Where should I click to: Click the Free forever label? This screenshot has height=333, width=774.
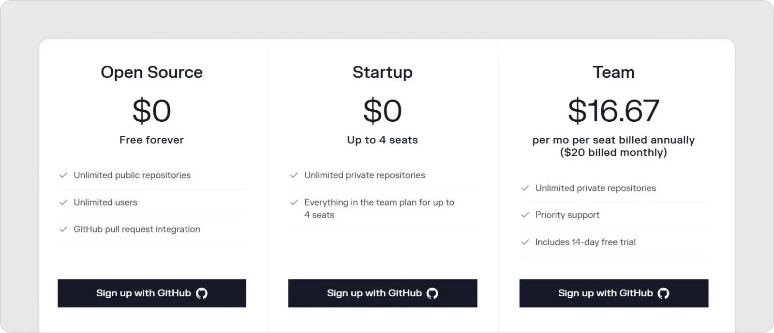(x=151, y=140)
